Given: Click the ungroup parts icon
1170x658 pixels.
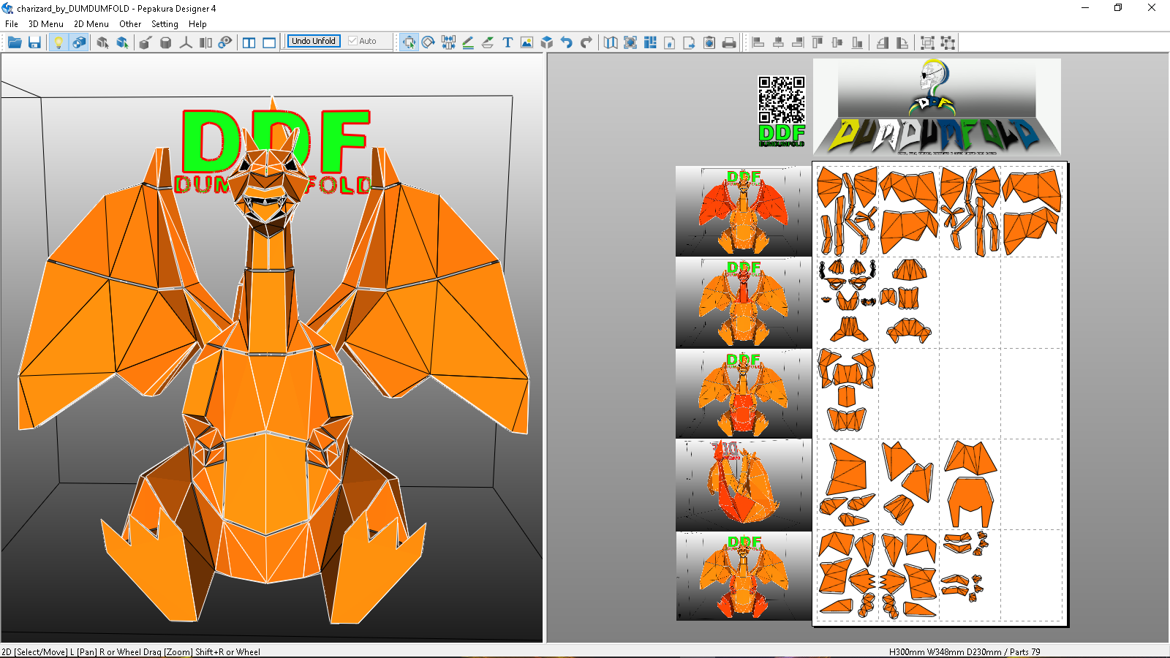Looking at the screenshot, I should click(948, 42).
